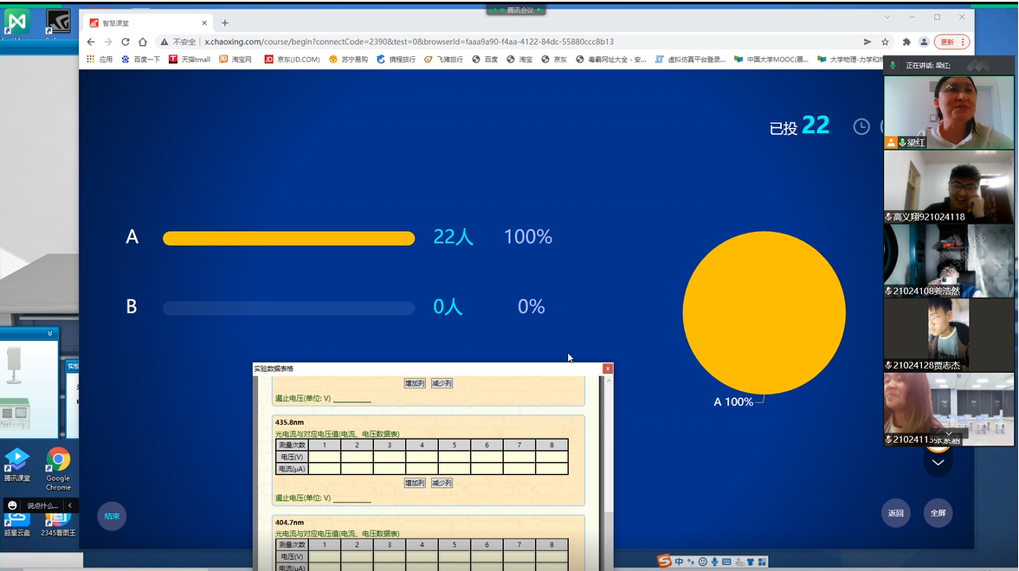
Task: Toggle the Sogou 中 language mode indicator
Action: click(680, 561)
